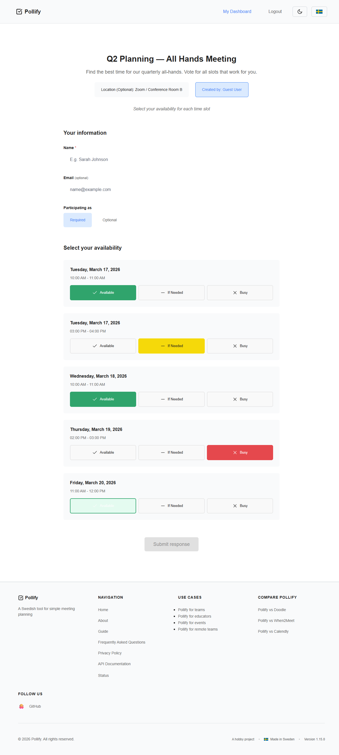Screen dimensions: 339x755
Task: Click the Pollify logo in the header
Action: (x=28, y=11)
